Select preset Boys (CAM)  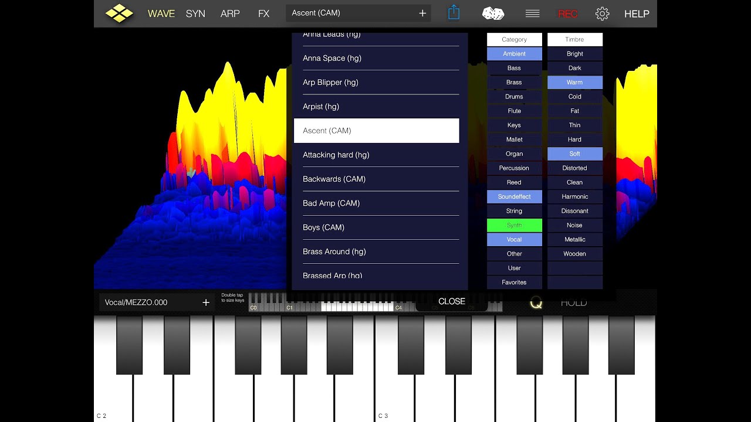coord(376,227)
